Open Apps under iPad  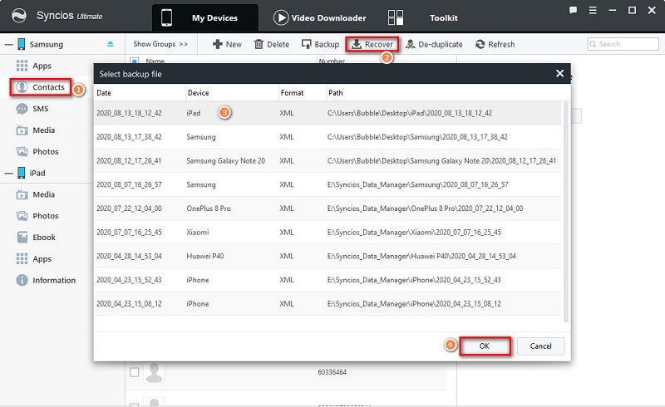34,258
